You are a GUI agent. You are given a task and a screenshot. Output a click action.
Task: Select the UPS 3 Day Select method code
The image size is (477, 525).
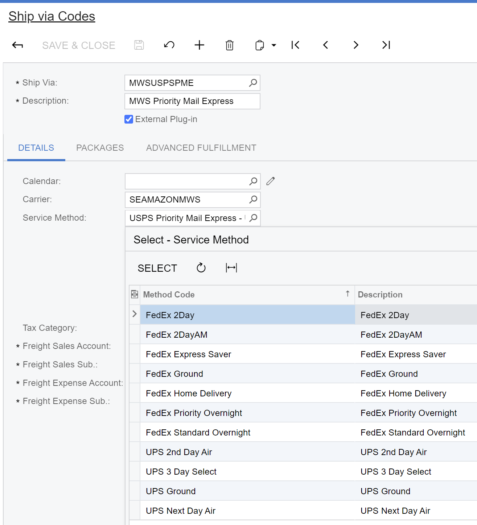(247, 471)
